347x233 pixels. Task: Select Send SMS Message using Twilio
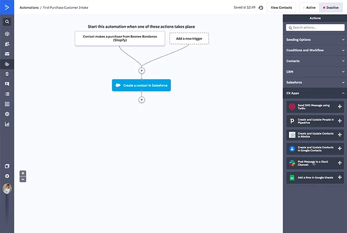tap(315, 107)
